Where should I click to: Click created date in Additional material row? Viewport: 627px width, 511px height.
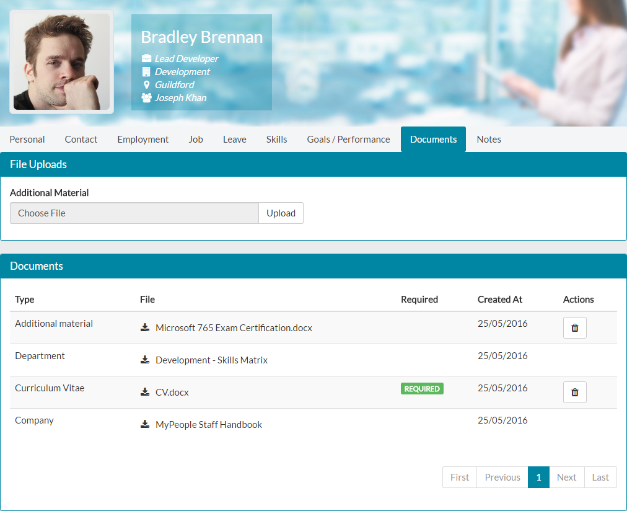click(502, 323)
